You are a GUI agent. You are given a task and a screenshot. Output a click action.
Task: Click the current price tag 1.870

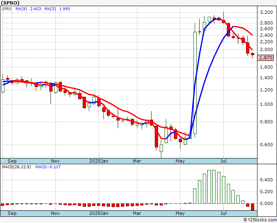point(266,58)
